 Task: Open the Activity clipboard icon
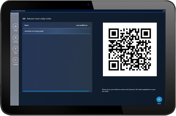tap(15, 38)
